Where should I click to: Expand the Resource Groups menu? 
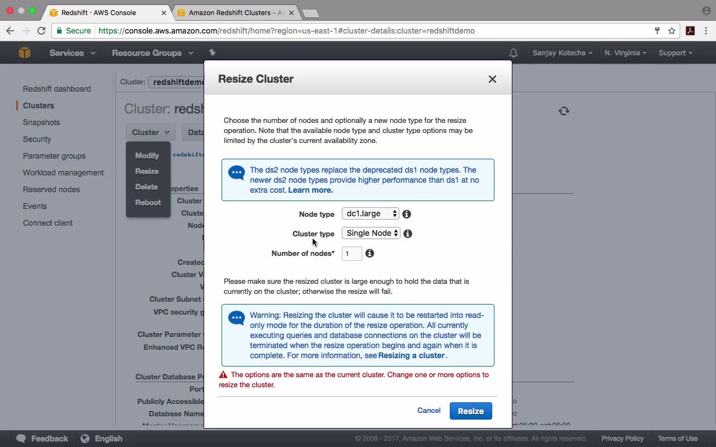click(x=153, y=53)
